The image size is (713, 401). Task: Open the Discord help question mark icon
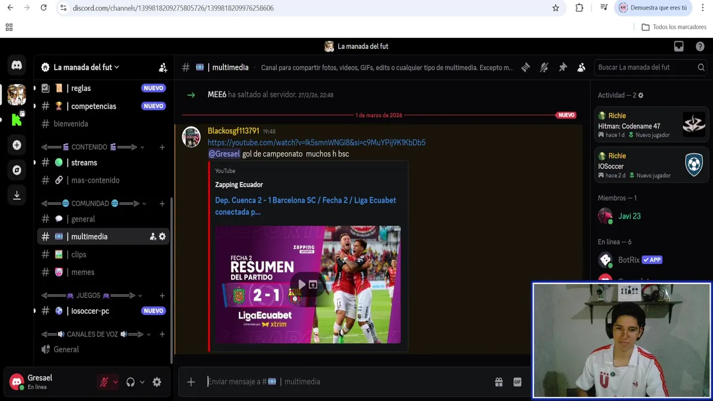pyautogui.click(x=700, y=46)
